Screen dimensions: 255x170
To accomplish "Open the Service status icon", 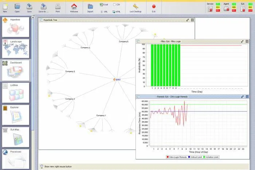I will tap(210, 9).
